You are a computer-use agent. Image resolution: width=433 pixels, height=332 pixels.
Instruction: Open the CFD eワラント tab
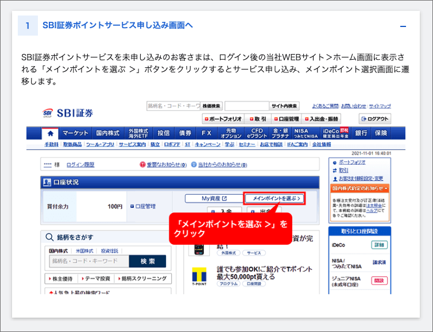click(x=257, y=133)
